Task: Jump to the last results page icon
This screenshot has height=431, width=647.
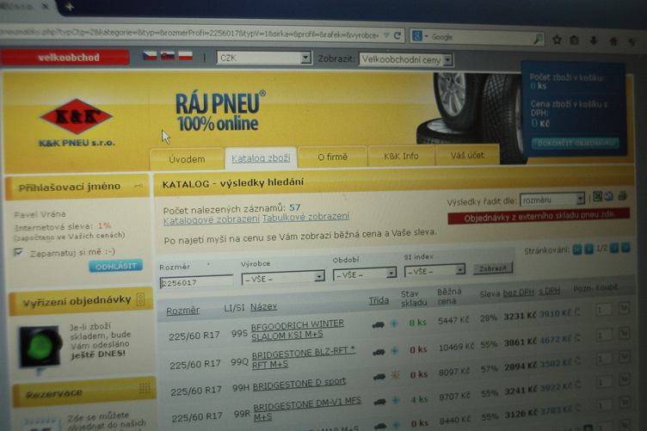Action: (626, 248)
